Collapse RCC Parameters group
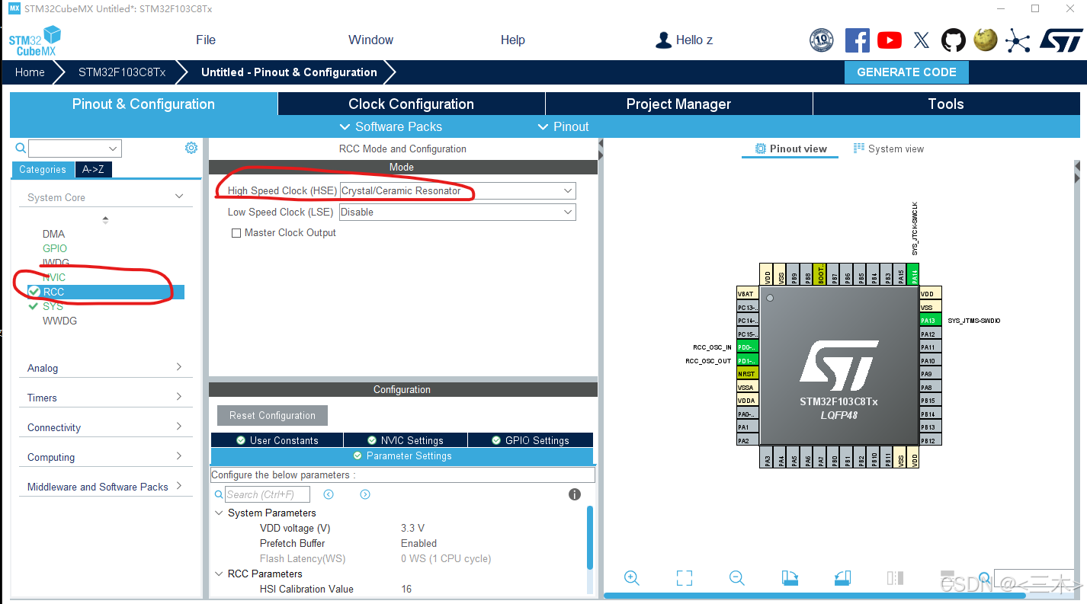1087x604 pixels. (220, 574)
